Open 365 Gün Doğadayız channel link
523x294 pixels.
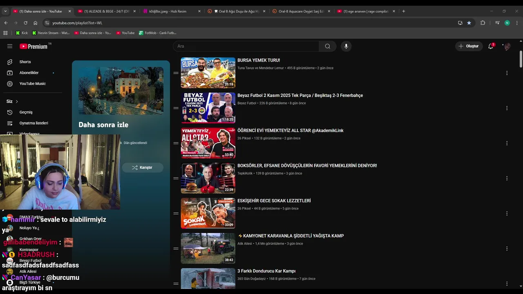pos(251,279)
